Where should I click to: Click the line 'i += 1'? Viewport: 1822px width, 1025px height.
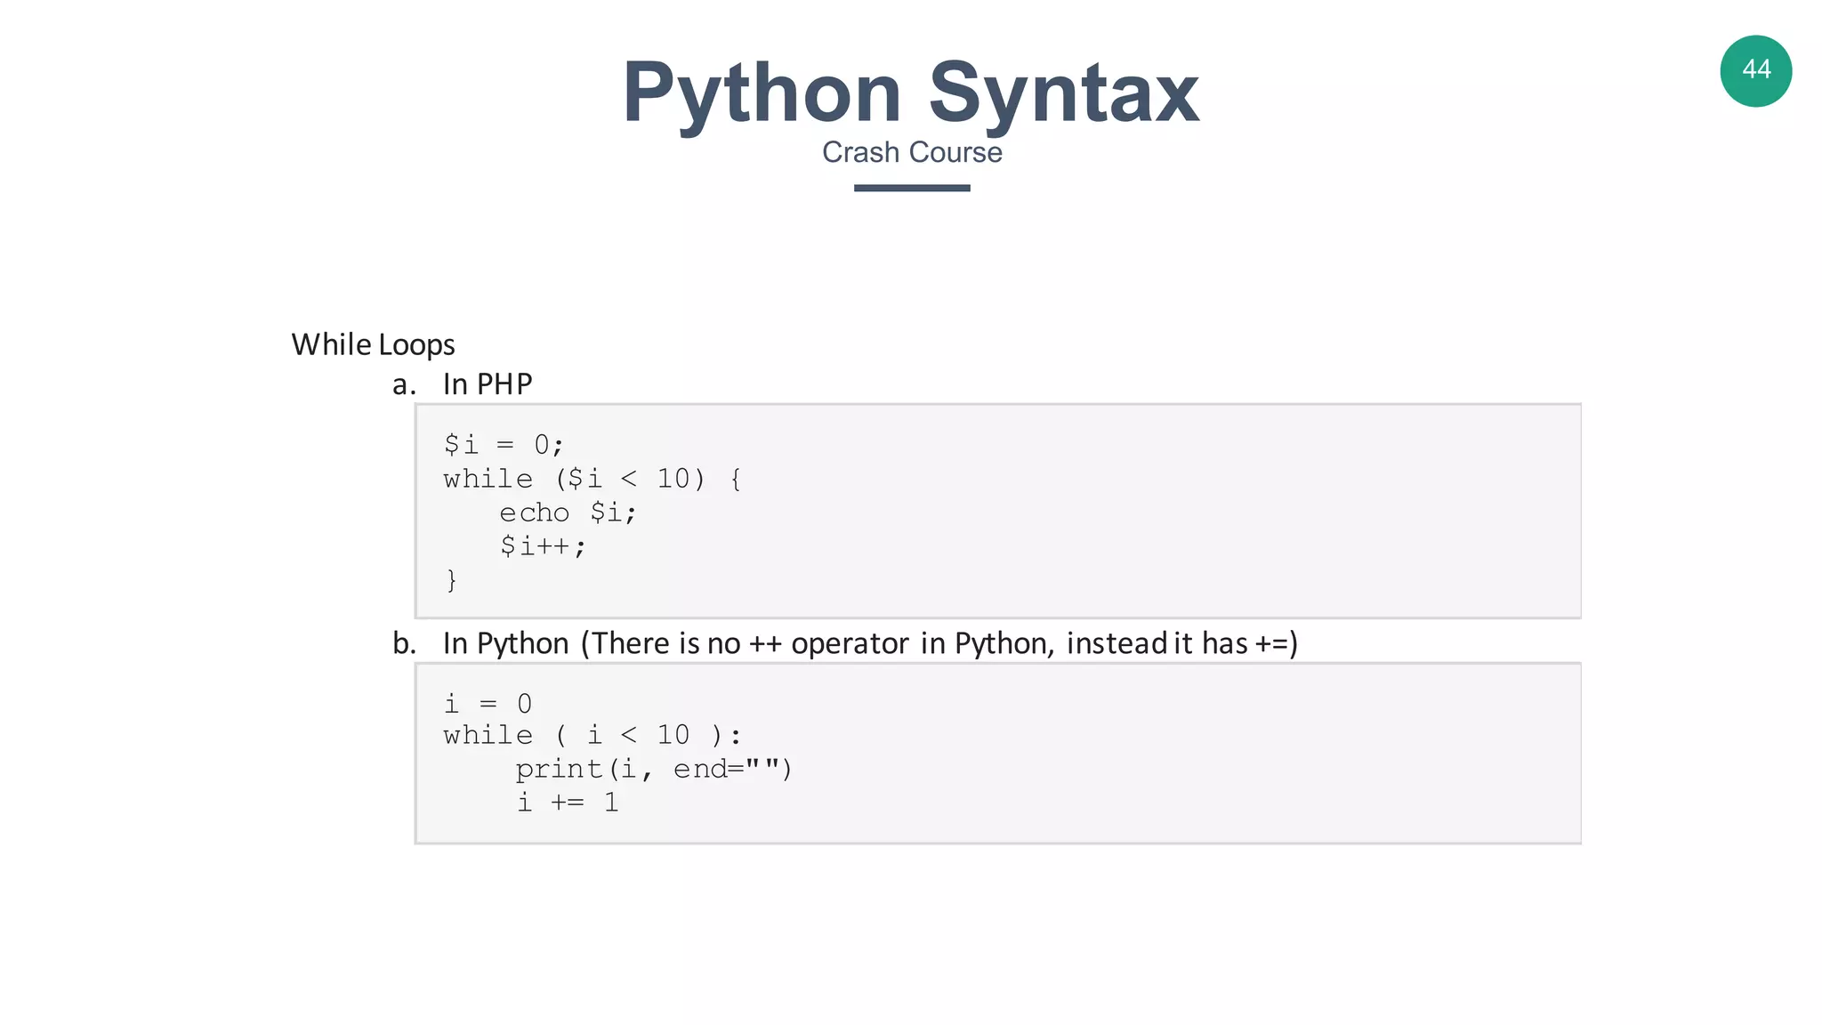click(568, 803)
